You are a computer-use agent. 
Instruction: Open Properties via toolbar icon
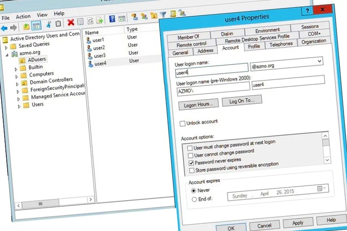(x=80, y=21)
